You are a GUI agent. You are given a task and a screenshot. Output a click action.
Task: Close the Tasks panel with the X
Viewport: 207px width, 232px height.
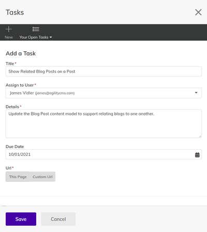click(x=198, y=12)
